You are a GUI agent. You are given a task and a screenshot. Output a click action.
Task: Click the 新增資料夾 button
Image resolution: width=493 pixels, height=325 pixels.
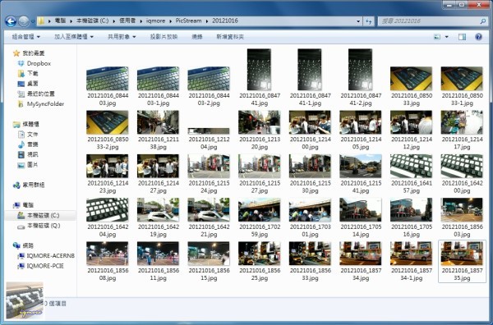click(x=230, y=37)
